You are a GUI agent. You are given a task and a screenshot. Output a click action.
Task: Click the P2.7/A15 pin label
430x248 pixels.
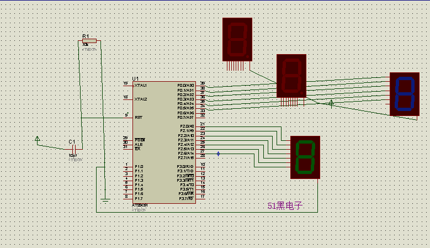[x=186, y=158]
